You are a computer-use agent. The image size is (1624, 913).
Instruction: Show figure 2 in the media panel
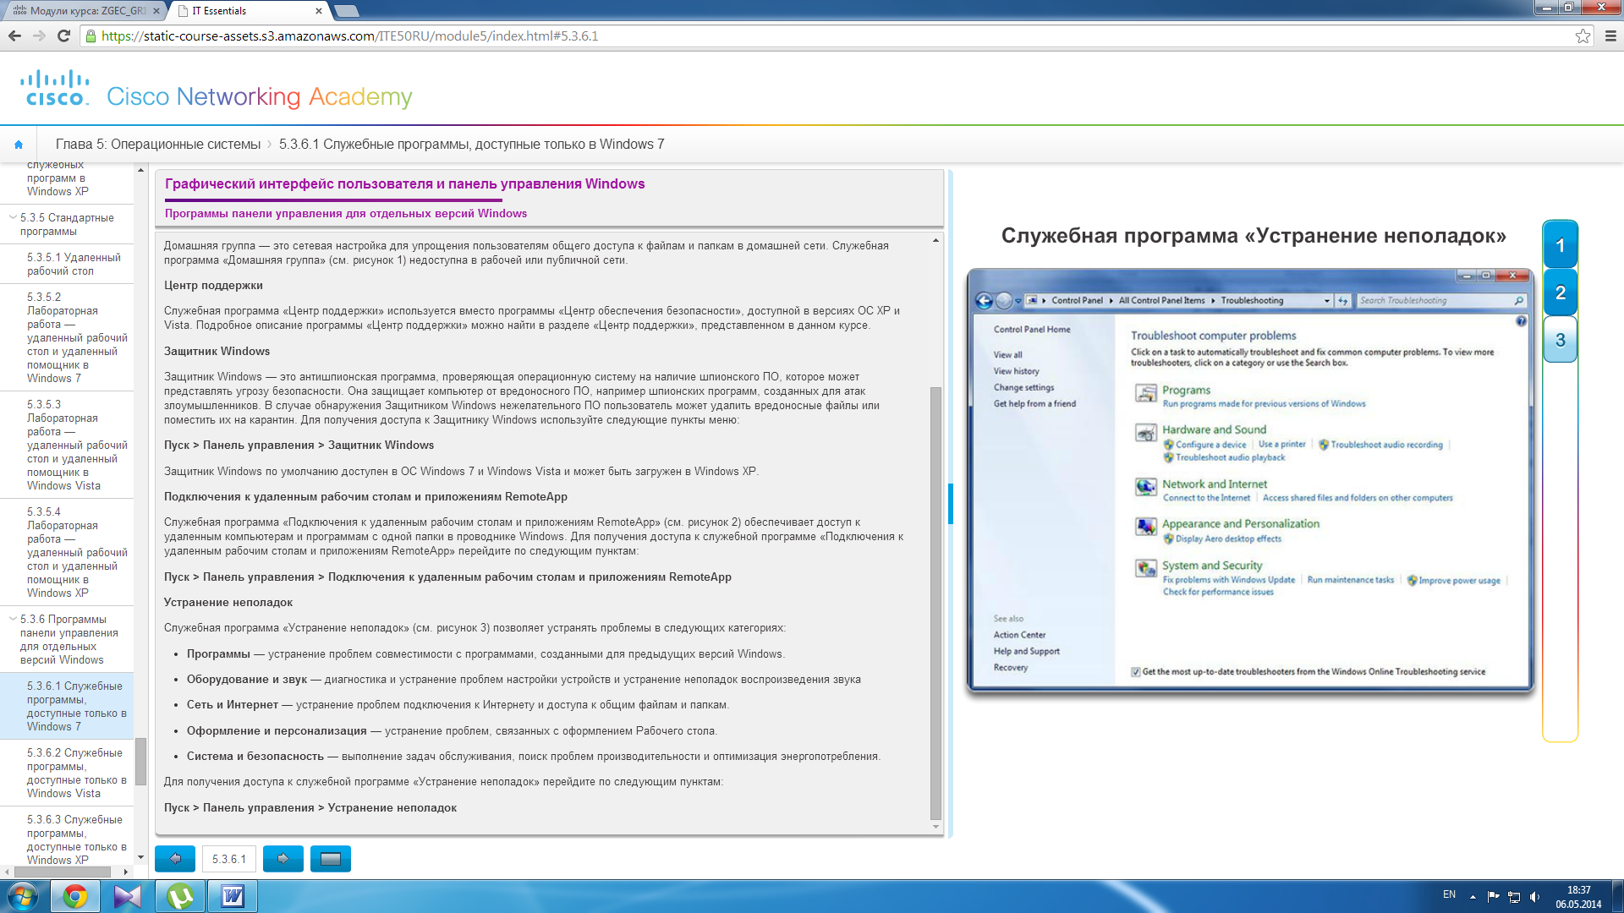coord(1561,292)
